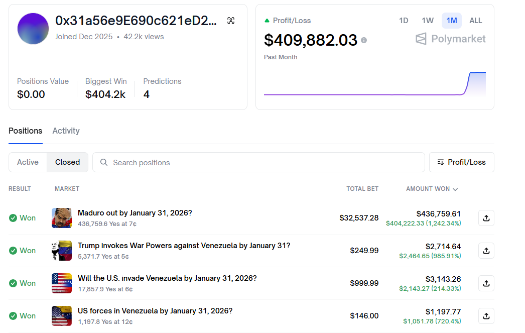Share the Maduro out market result
Image resolution: width=525 pixels, height=333 pixels.
click(486, 218)
